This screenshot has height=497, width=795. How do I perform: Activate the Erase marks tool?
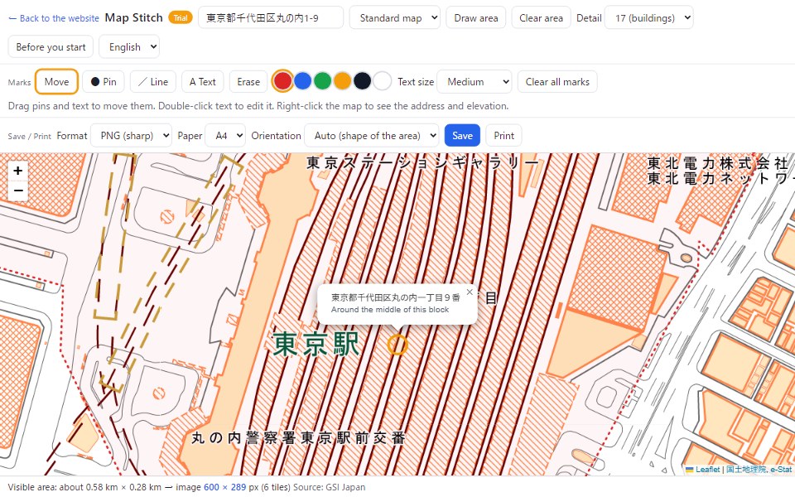[x=248, y=82]
